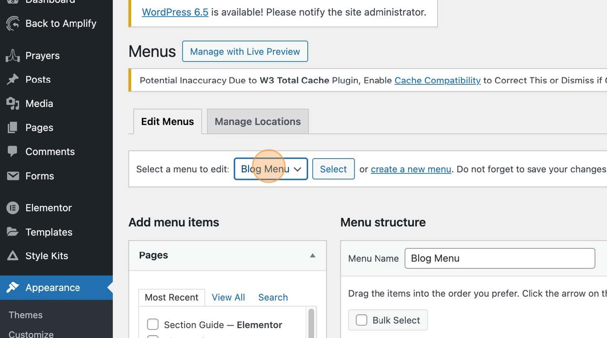Collapse the Pages panel
607x338 pixels.
[313, 255]
